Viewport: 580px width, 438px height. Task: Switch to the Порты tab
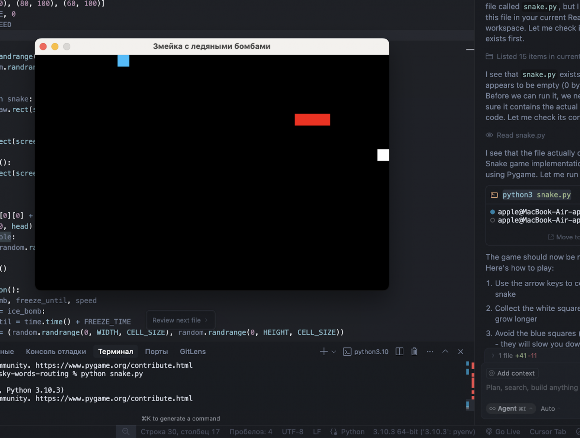[x=156, y=352]
